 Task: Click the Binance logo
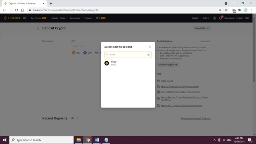tap(12, 18)
